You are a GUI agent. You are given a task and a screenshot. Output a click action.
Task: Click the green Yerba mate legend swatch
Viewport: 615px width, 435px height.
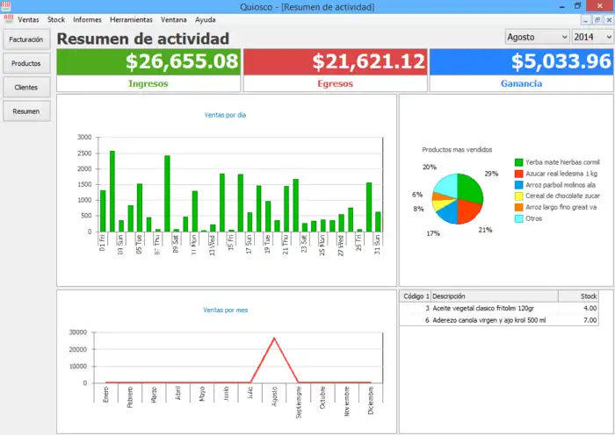(x=518, y=162)
